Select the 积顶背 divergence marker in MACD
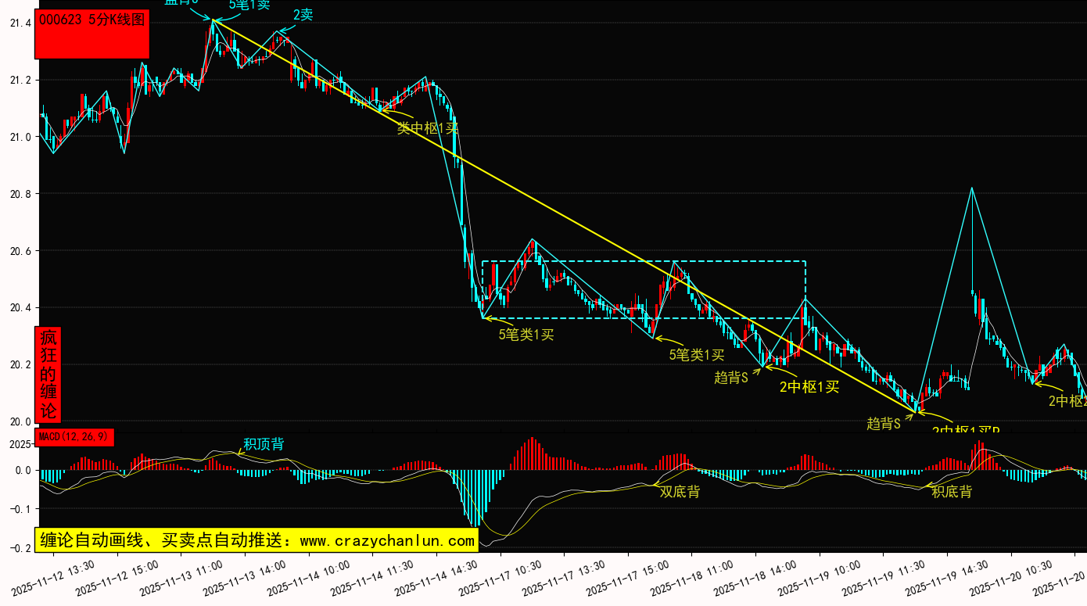This screenshot has height=606, width=1087. point(264,444)
